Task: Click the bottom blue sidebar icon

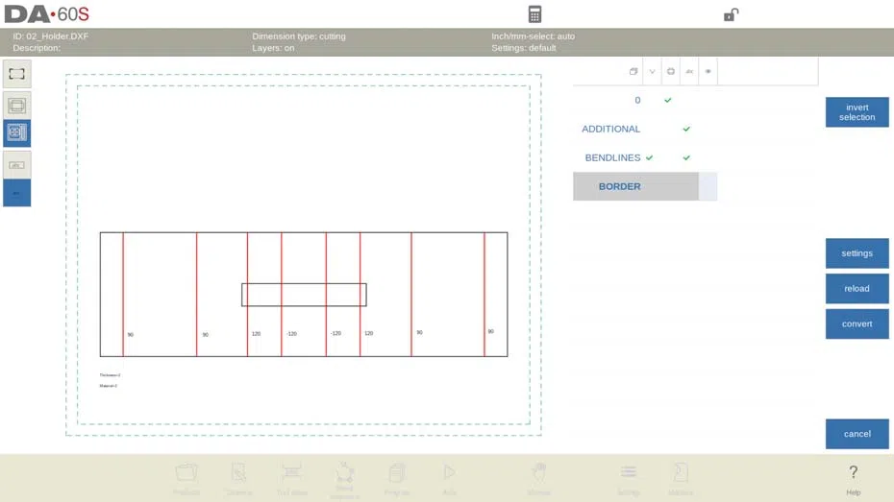Action: [x=16, y=193]
